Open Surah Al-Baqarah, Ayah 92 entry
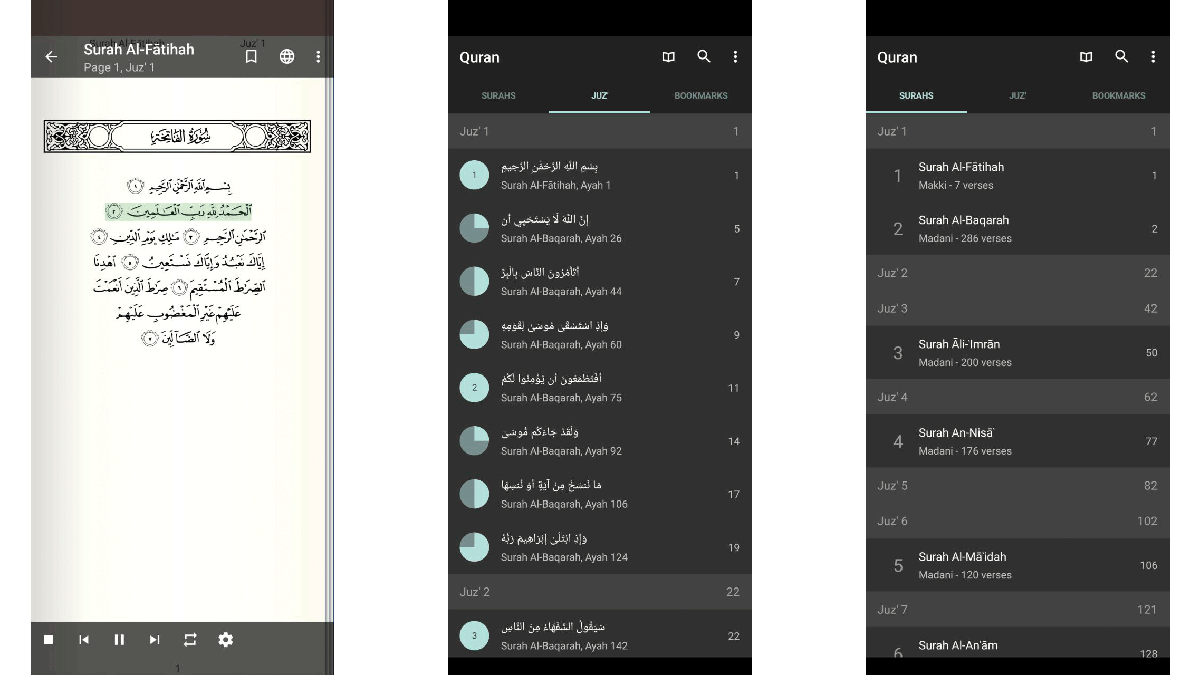 click(600, 441)
